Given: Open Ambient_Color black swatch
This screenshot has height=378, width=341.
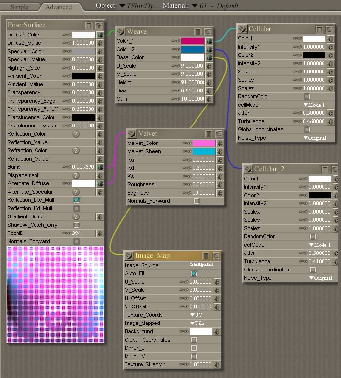Looking at the screenshot, I should [84, 76].
